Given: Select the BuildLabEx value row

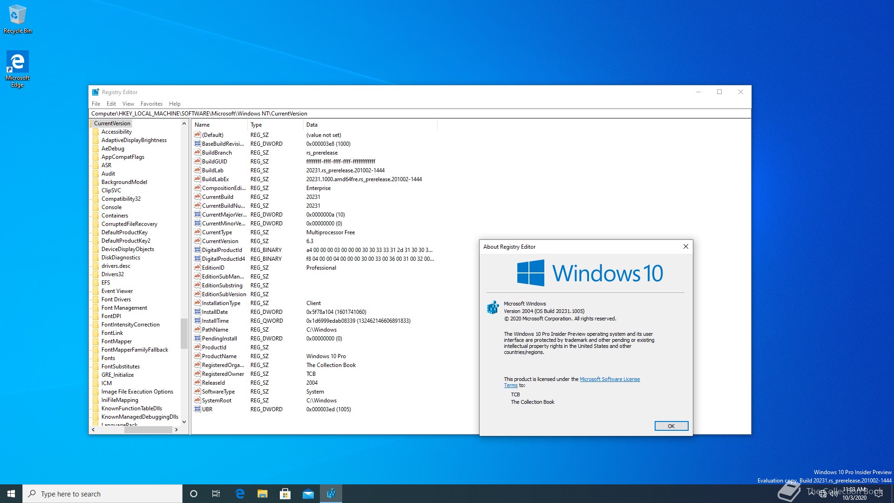Looking at the screenshot, I should (314, 179).
